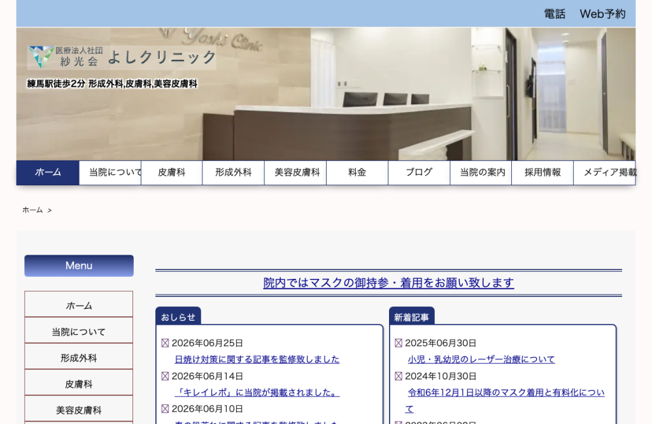
Task: Click the よしクリニック logo image
Action: tap(122, 57)
